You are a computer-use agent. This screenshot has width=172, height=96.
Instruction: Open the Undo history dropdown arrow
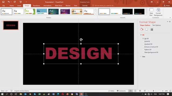[x=11, y=2]
